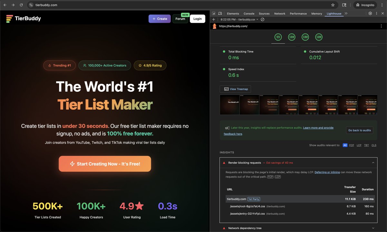Screen dimensions: 387x232
Task: Toggle the device toolbar icon
Action: click(220, 14)
